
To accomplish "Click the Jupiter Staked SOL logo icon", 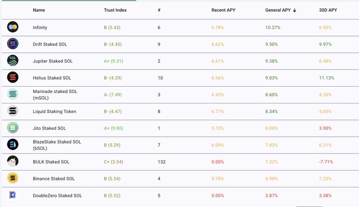I will 13,60.
